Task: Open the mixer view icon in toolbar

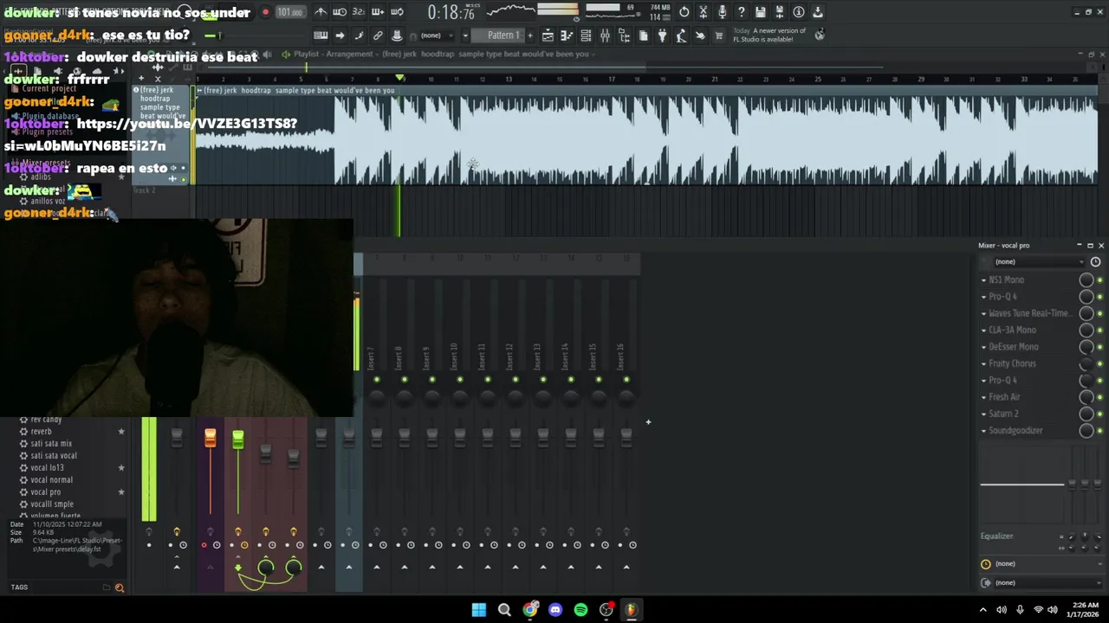Action: [605, 35]
